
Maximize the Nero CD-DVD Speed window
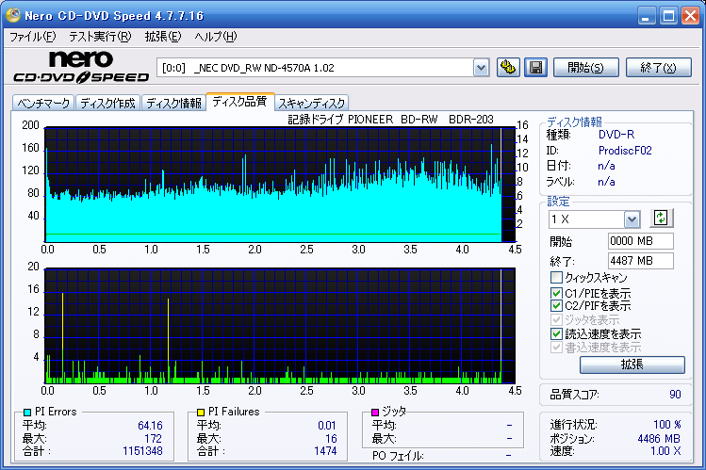point(668,16)
